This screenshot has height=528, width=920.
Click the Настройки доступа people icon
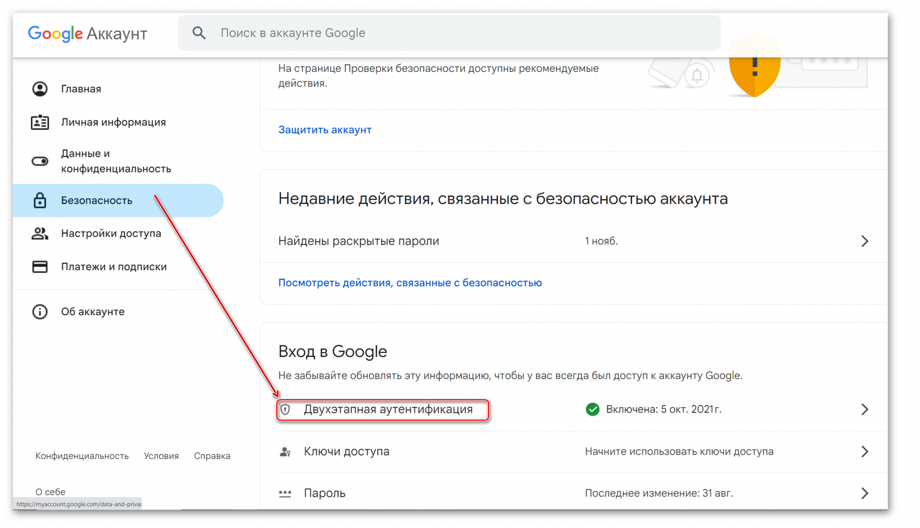[x=40, y=233]
